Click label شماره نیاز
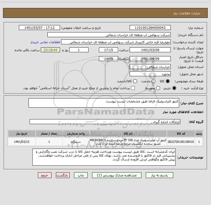 tap(196, 28)
